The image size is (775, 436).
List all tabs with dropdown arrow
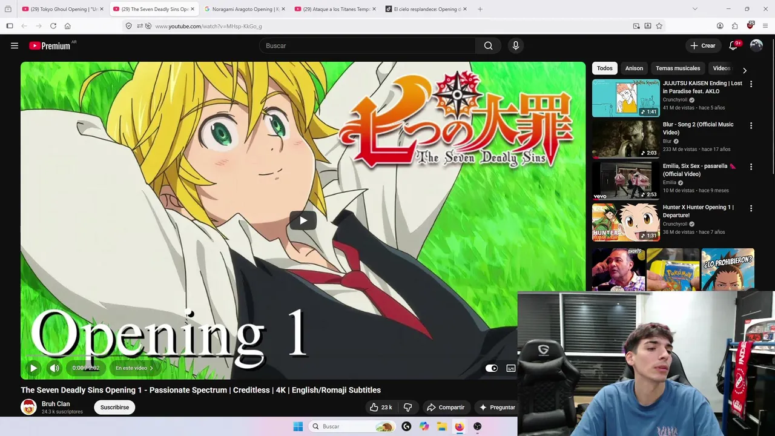[694, 9]
